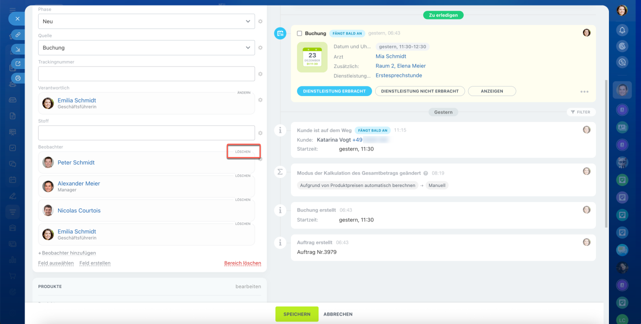Screen dimensions: 641x324
Task: Click Löschen for Alexander Meier
Action: coord(243,176)
